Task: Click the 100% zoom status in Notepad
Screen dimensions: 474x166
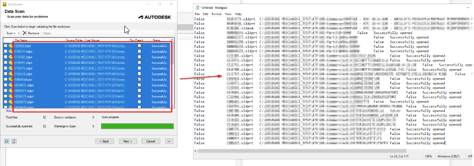Action: click(x=429, y=156)
